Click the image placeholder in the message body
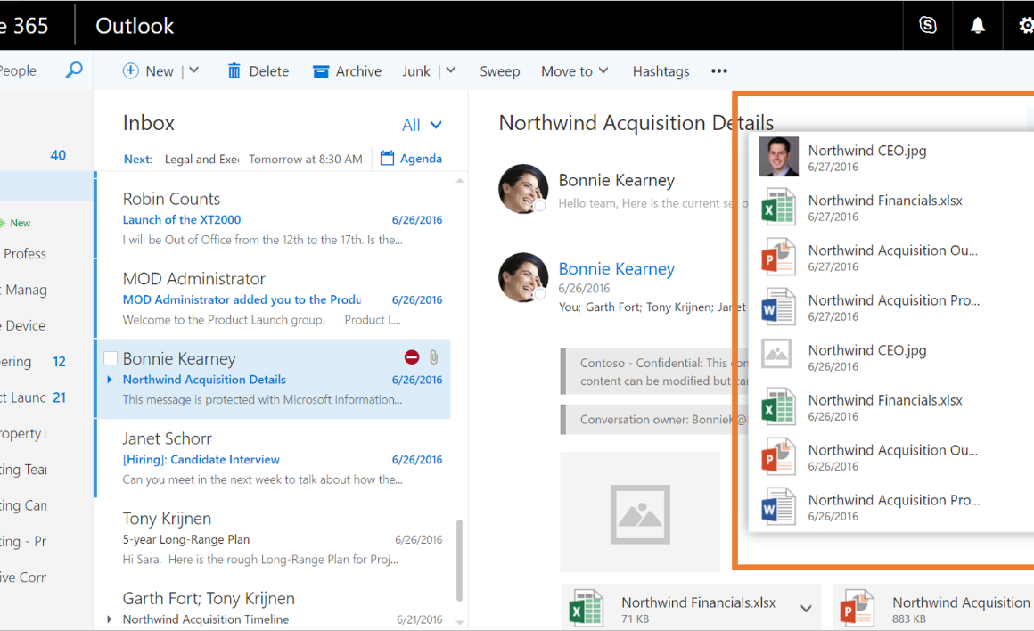Image resolution: width=1034 pixels, height=631 pixels. pos(640,514)
